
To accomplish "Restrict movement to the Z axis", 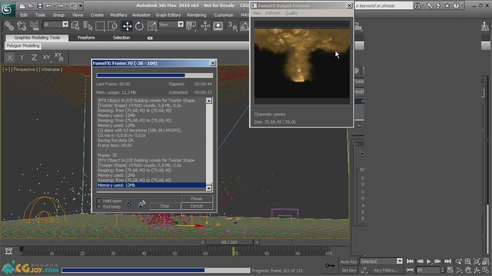I will tap(34, 58).
